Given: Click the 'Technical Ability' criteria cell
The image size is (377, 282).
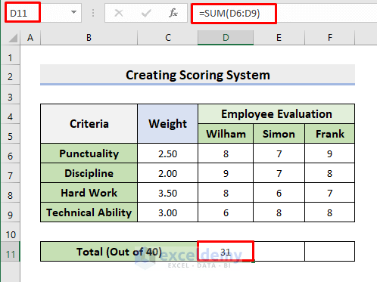Looking at the screenshot, I should [89, 212].
